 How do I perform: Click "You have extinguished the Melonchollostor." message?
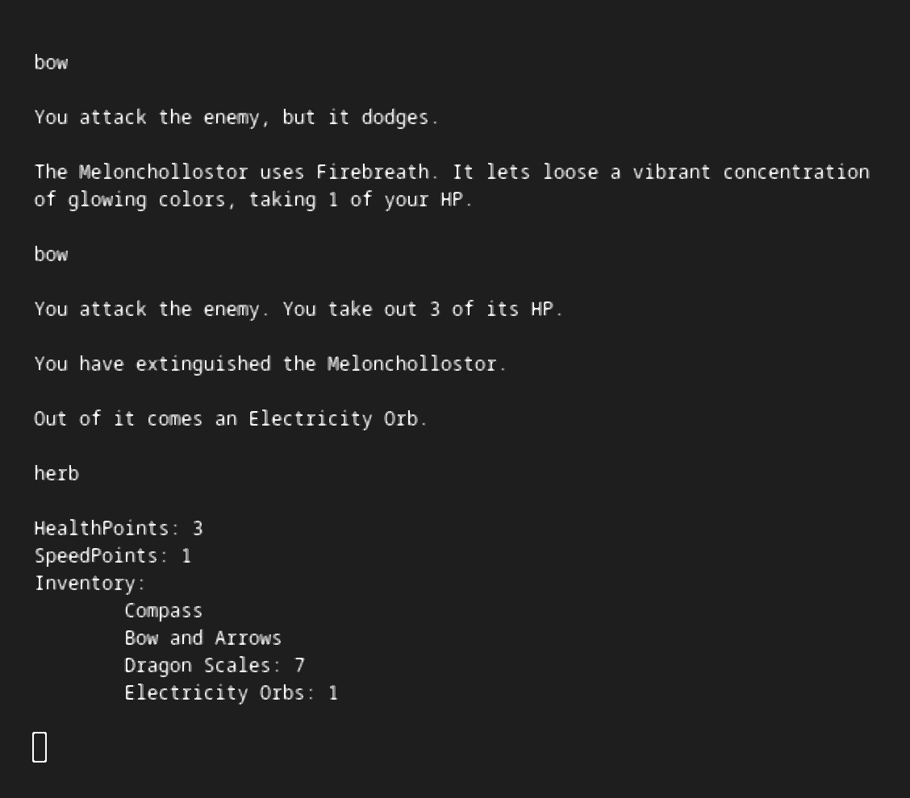270,364
